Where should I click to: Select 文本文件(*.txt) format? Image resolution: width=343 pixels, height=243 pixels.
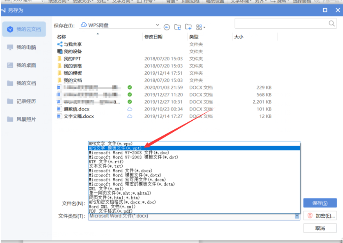194,166
